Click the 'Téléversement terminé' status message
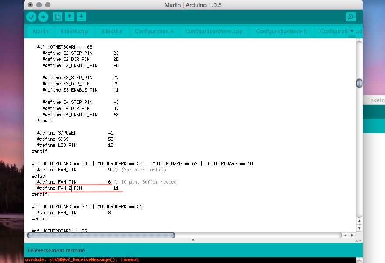 tap(56, 250)
